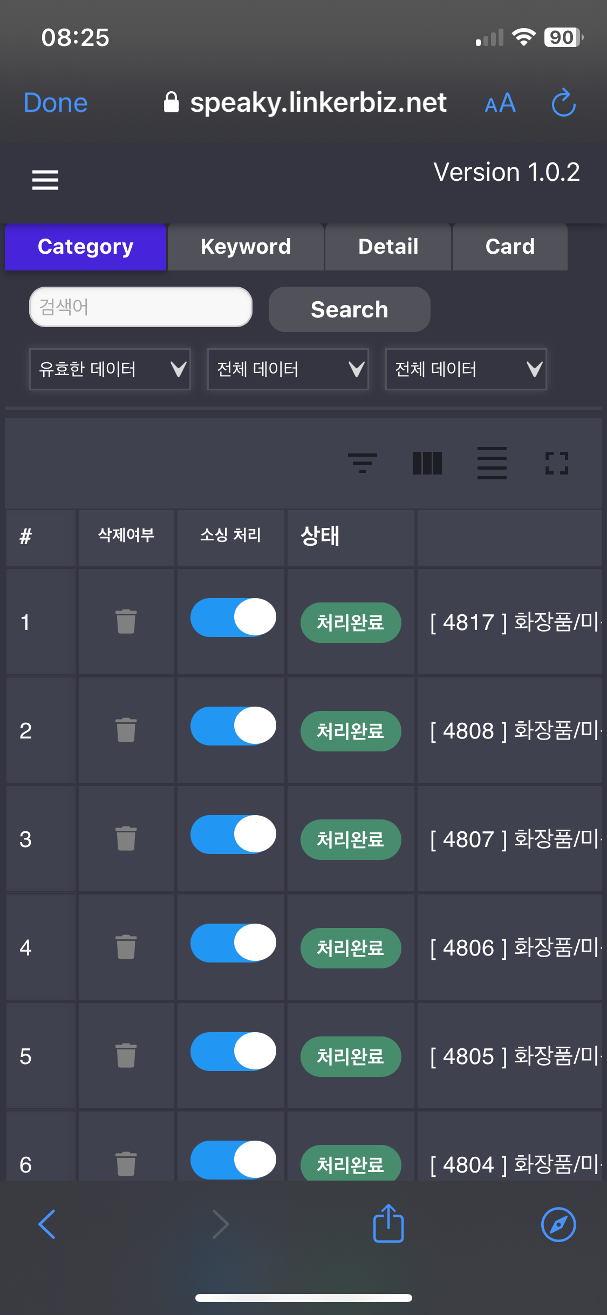This screenshot has width=607, height=1315.
Task: Switch off sourcing toggle in row 5
Action: (233, 1052)
